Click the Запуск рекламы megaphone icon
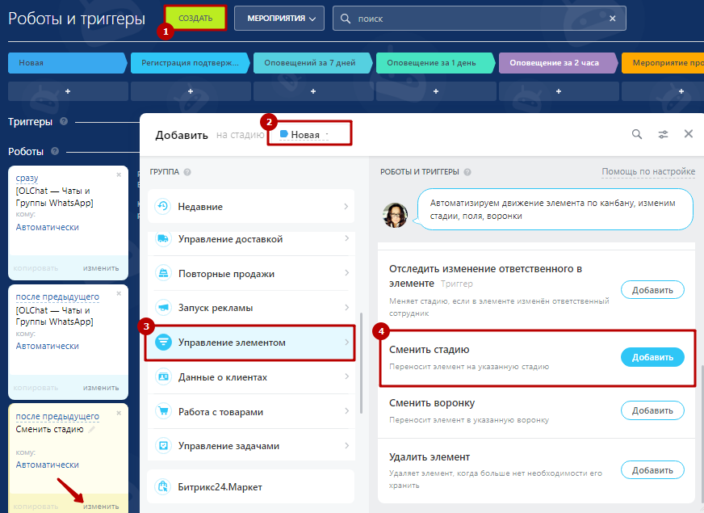 pyautogui.click(x=163, y=308)
